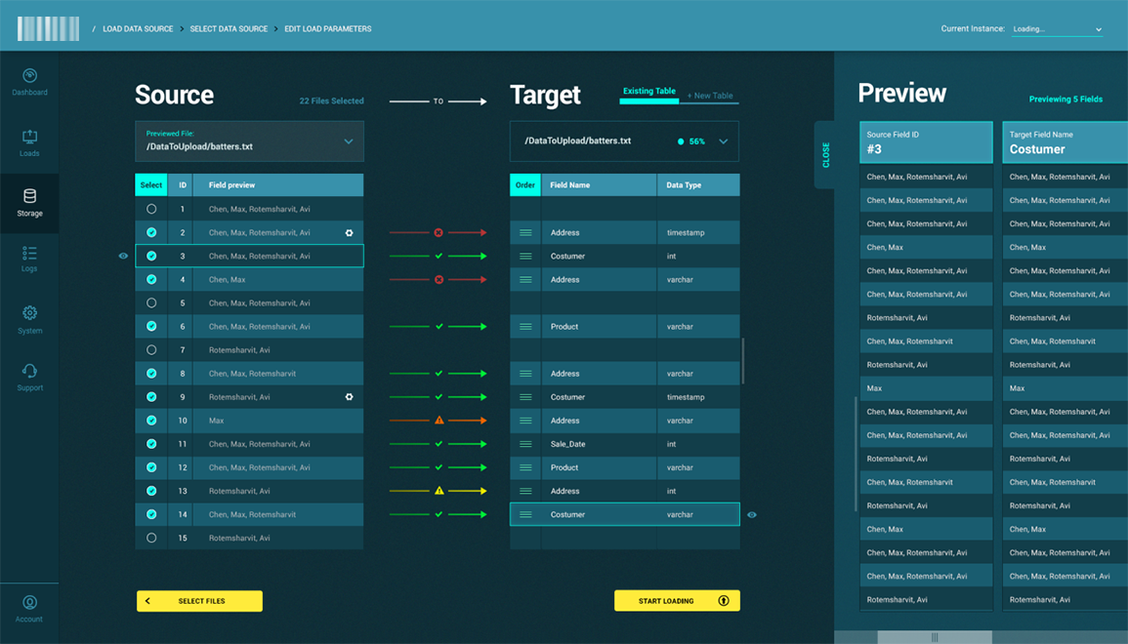
Task: Open the Loads sidebar icon
Action: click(x=29, y=137)
